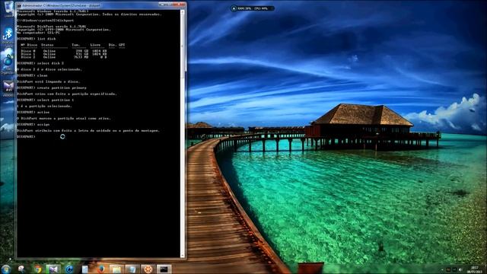Viewport: 487px width, 274px height.
Task: Click the 'clean' command line
Action: [x=32, y=75]
